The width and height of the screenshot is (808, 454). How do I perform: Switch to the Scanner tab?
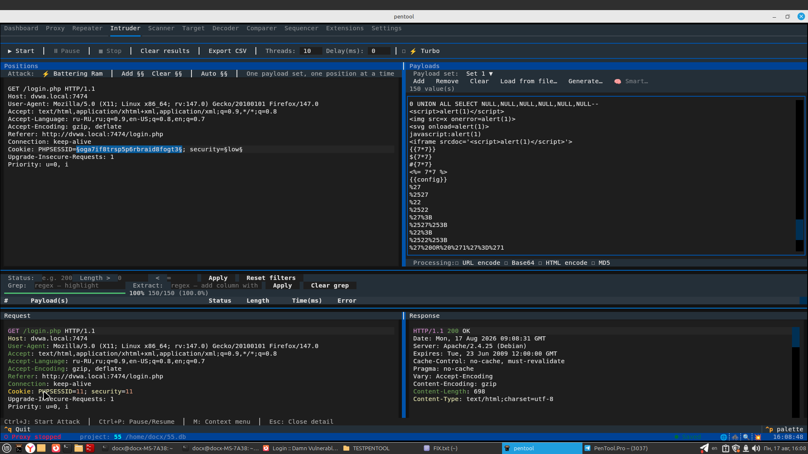point(161,28)
